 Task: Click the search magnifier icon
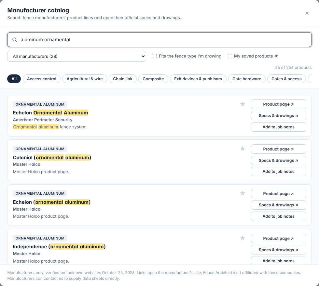(x=15, y=40)
